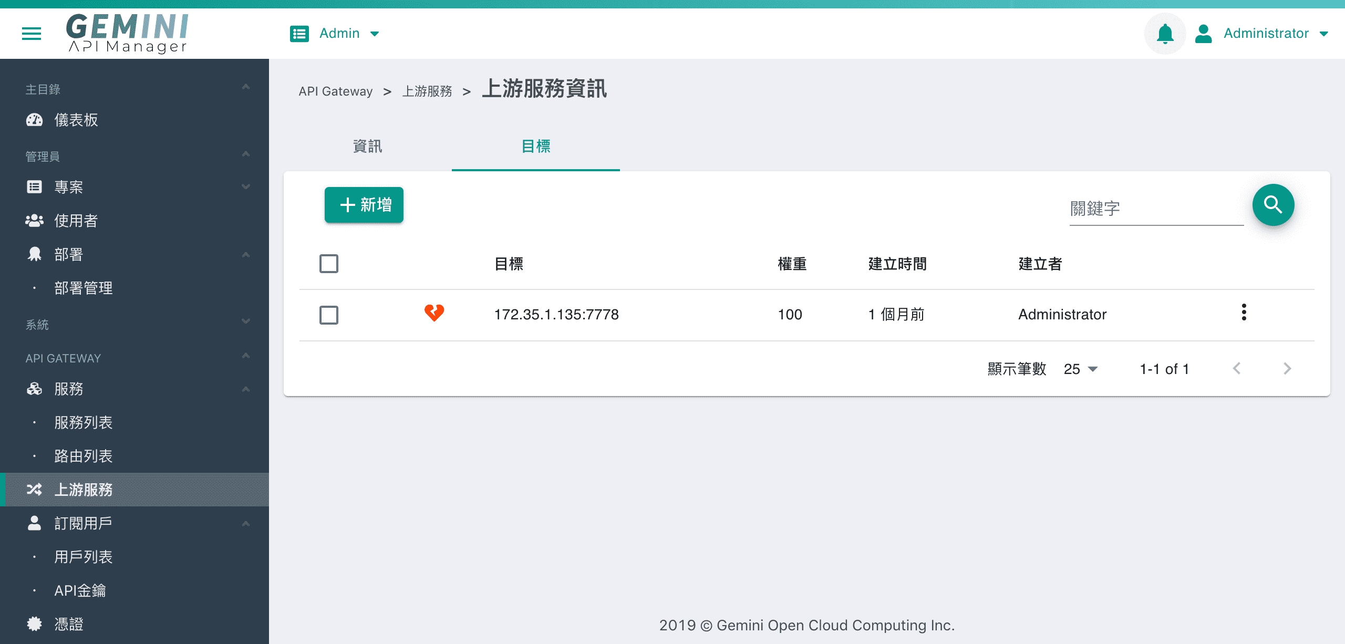The width and height of the screenshot is (1345, 644).
Task: Go to the previous page arrow
Action: coord(1237,369)
